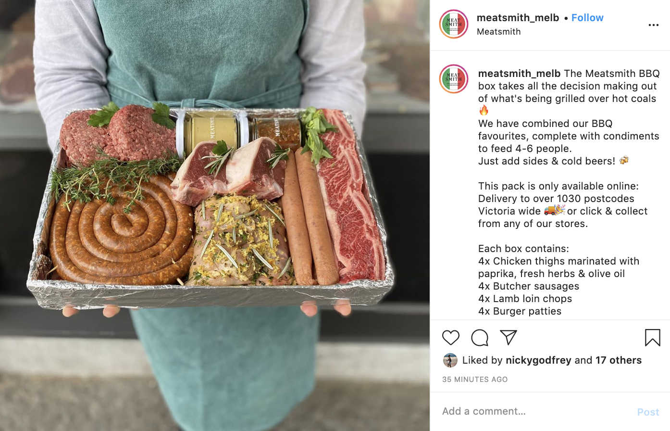Open nickygodfrey's profile from the likes line
Viewport: 670px width, 431px height.
538,360
